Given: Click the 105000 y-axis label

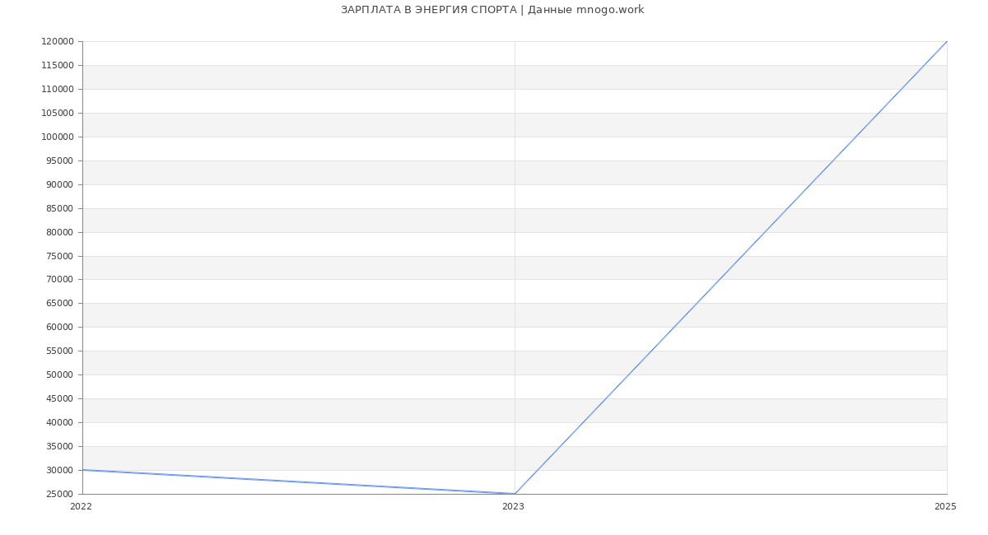Looking at the screenshot, I should 58,114.
